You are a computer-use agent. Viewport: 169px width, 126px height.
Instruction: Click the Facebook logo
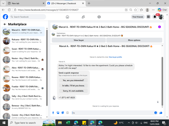click(x=5, y=17)
